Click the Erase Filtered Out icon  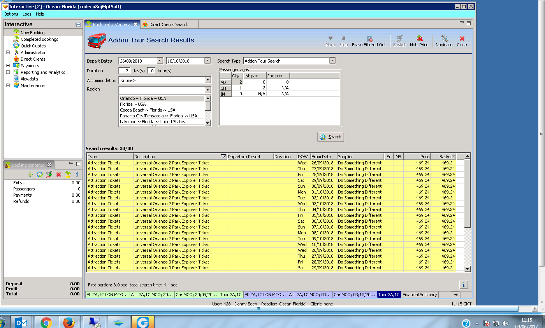click(x=369, y=38)
